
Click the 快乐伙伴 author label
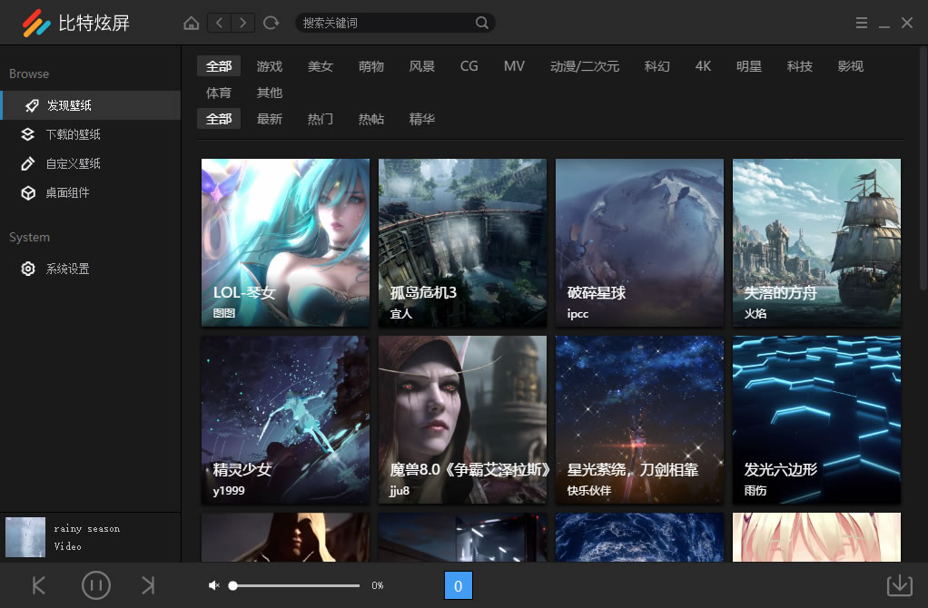tap(589, 490)
